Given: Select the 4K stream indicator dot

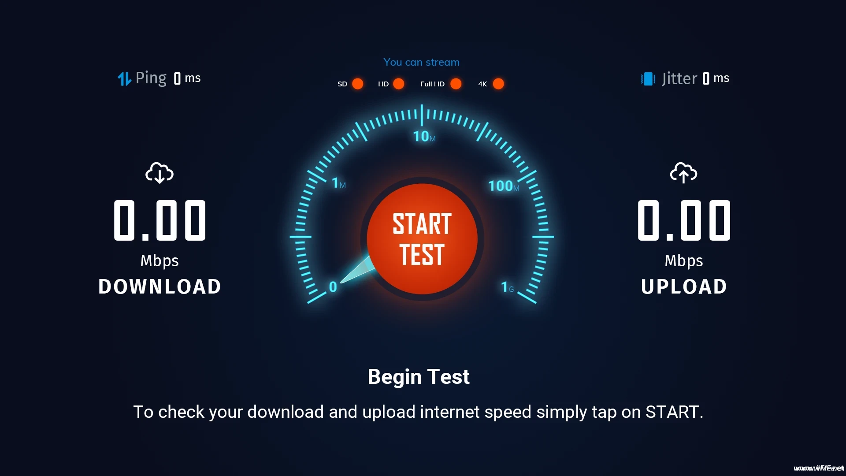Looking at the screenshot, I should pos(498,84).
